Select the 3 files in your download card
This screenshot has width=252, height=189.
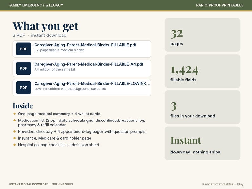202,107
